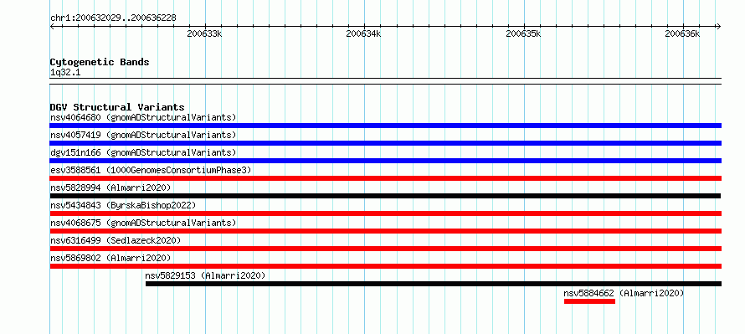The height and width of the screenshot is (334, 745).
Task: Select the red bar under nsv6316499
Action: click(x=385, y=249)
